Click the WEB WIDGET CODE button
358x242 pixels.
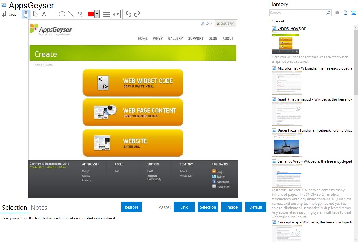tap(133, 83)
